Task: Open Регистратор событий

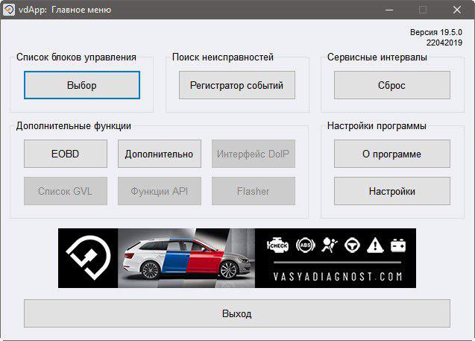Action: (x=237, y=85)
